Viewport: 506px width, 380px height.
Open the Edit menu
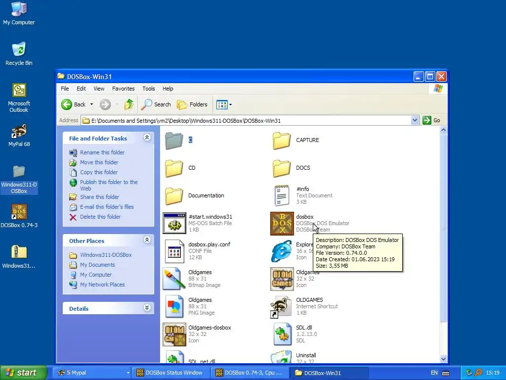[x=81, y=89]
